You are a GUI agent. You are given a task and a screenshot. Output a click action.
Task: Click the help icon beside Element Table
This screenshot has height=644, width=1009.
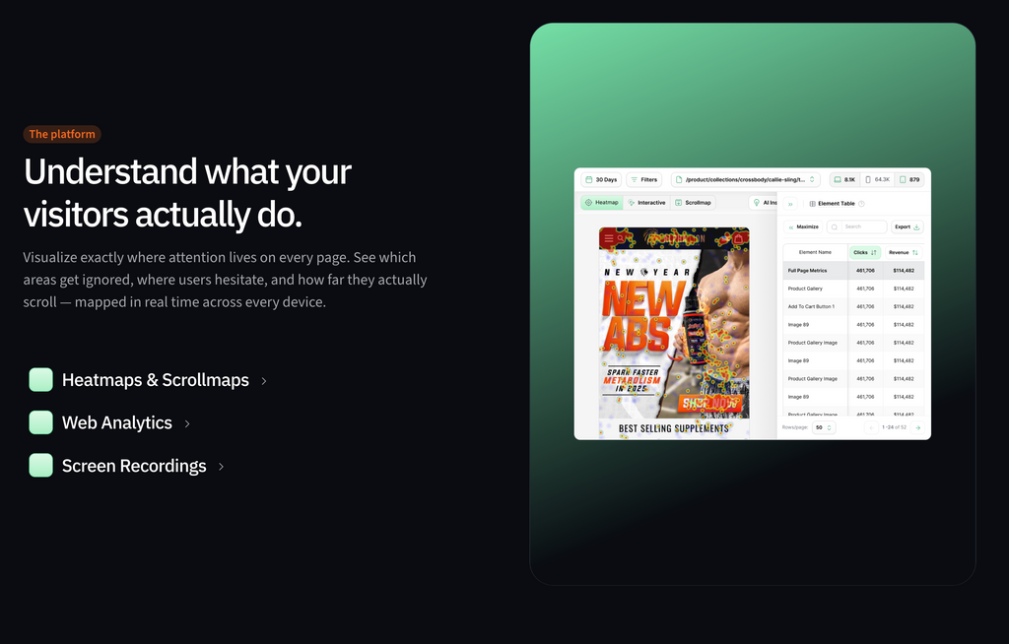[x=861, y=203]
